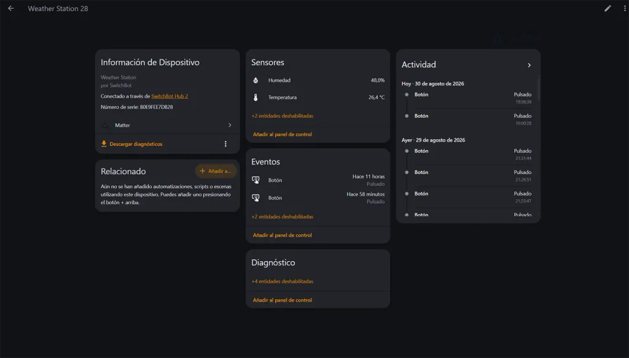The width and height of the screenshot is (629, 358).
Task: Open the SwitchBot Hub 2 link
Action: click(x=170, y=96)
